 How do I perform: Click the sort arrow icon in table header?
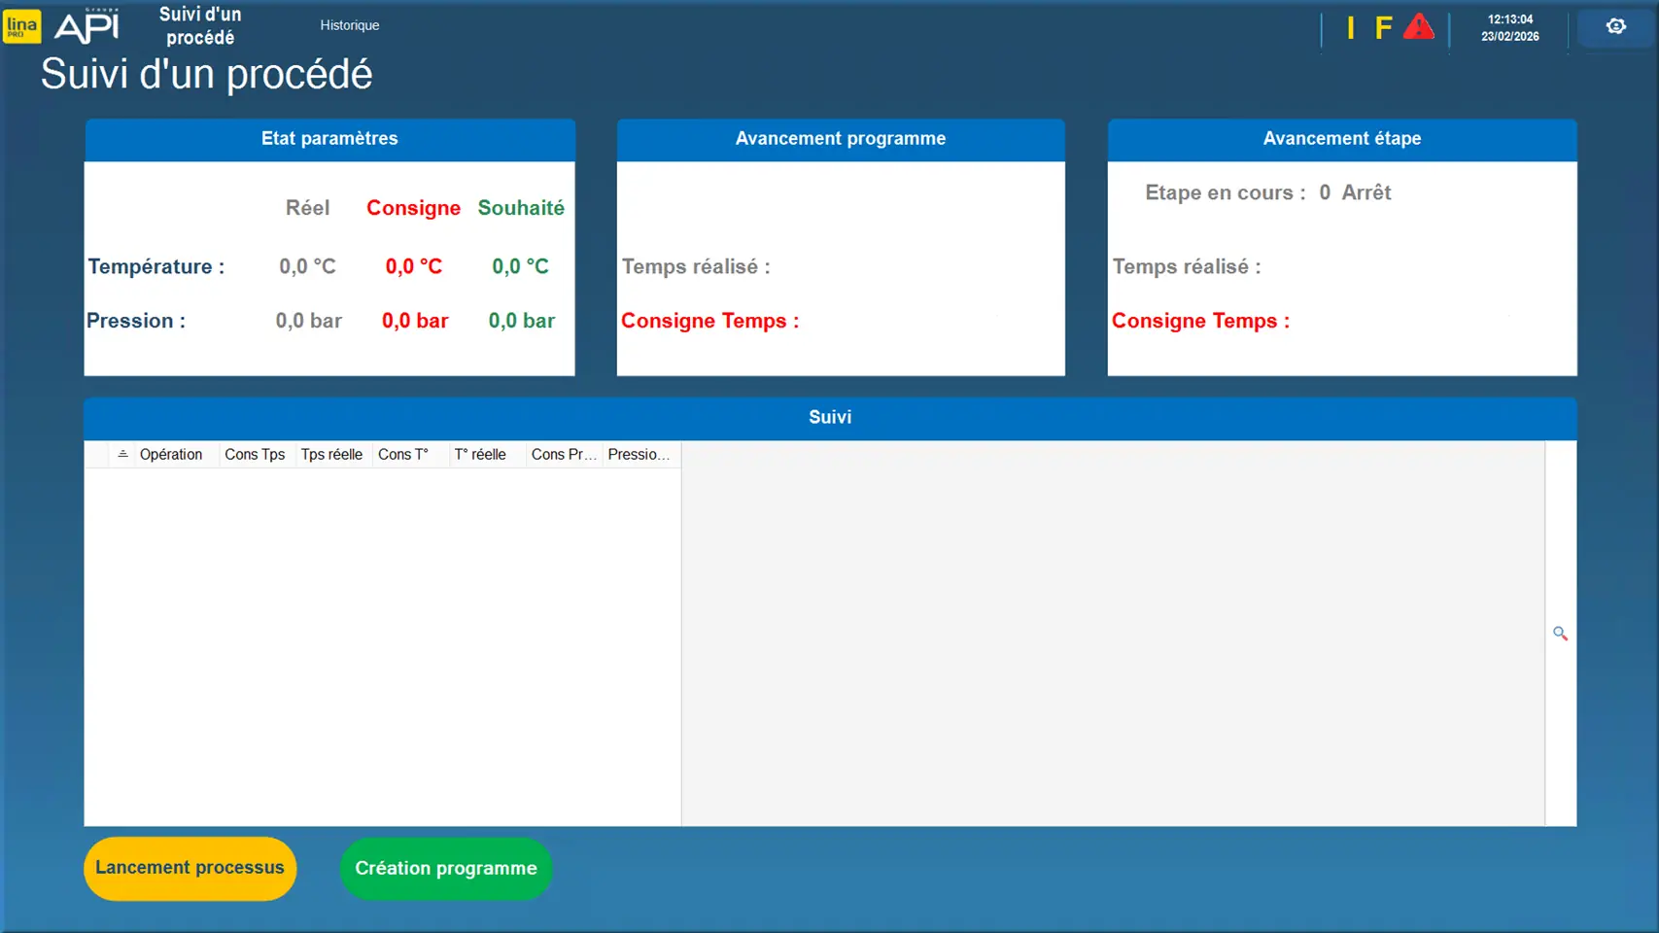pos(122,454)
